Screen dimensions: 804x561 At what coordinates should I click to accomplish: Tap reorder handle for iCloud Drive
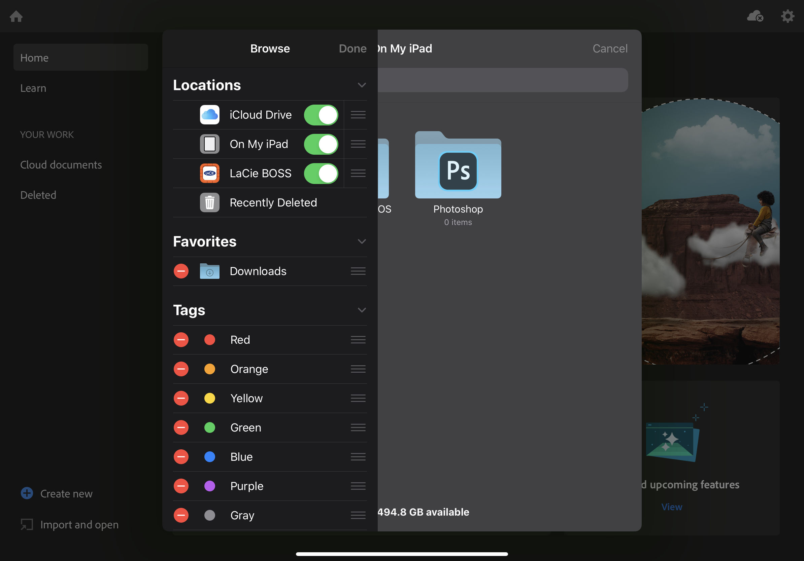[x=358, y=115]
